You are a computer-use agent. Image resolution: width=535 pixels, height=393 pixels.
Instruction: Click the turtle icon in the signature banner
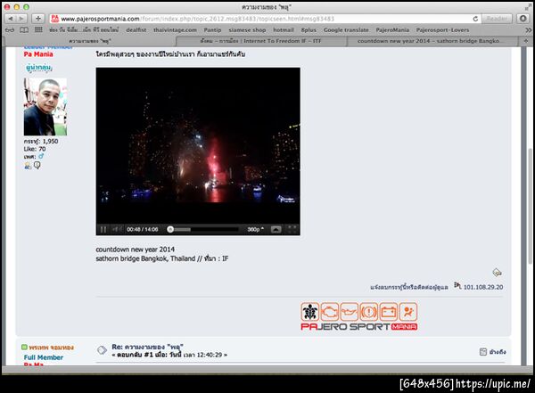[310, 312]
